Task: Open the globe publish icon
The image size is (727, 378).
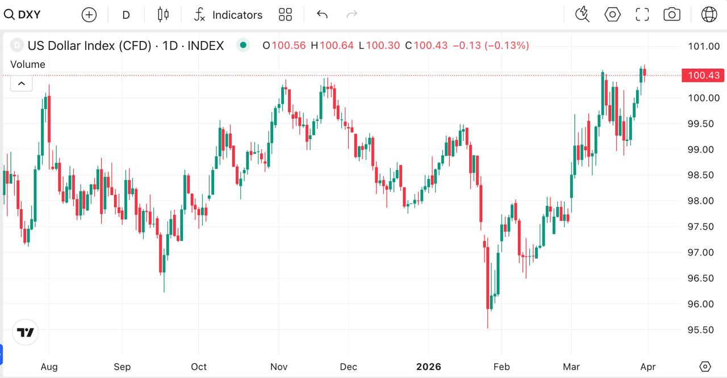Action: [x=709, y=15]
